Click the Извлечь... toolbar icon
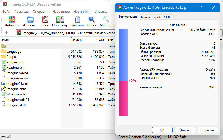The height and width of the screenshot is (140, 223). [x=30, y=19]
